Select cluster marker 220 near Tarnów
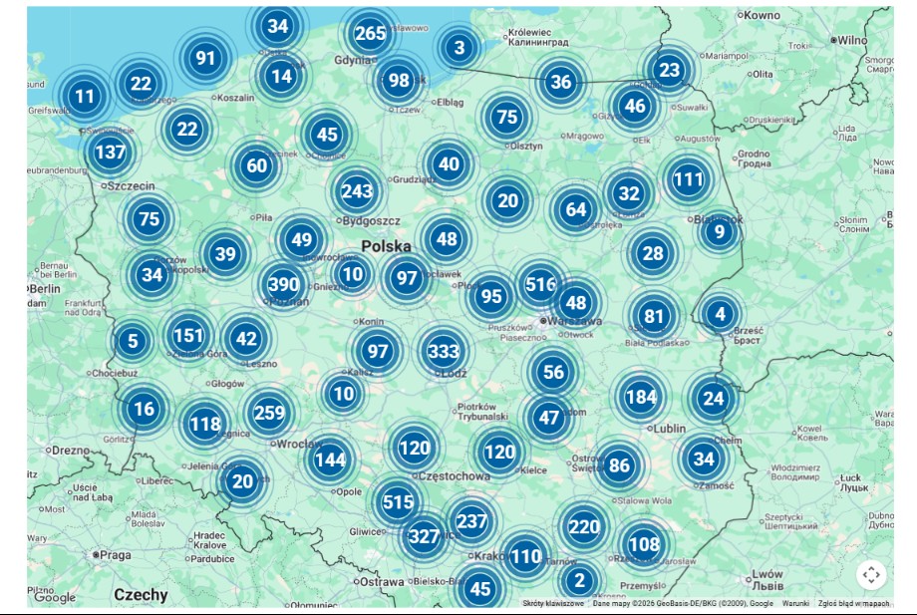 [584, 527]
